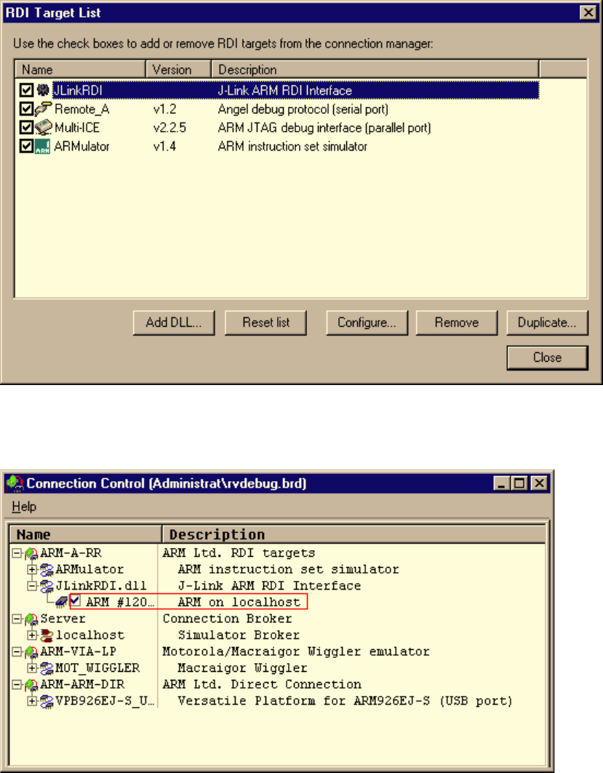Click 'Macraigor Wiggler' description text
The height and width of the screenshot is (773, 603).
tap(242, 668)
